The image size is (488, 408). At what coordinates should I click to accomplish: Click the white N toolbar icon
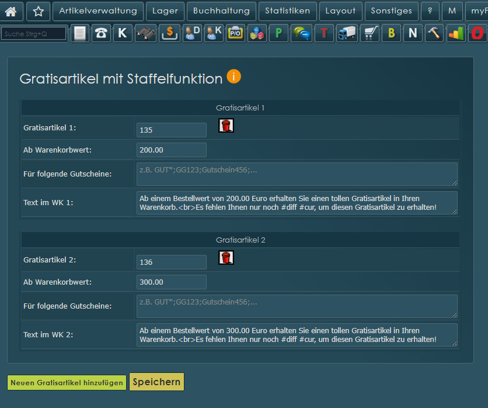coord(413,33)
